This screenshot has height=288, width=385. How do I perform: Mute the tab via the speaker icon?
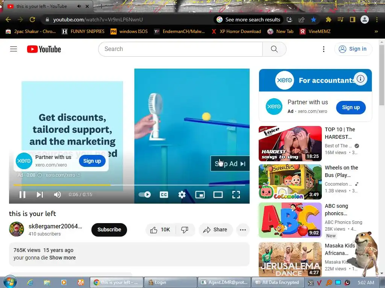[x=79, y=6]
